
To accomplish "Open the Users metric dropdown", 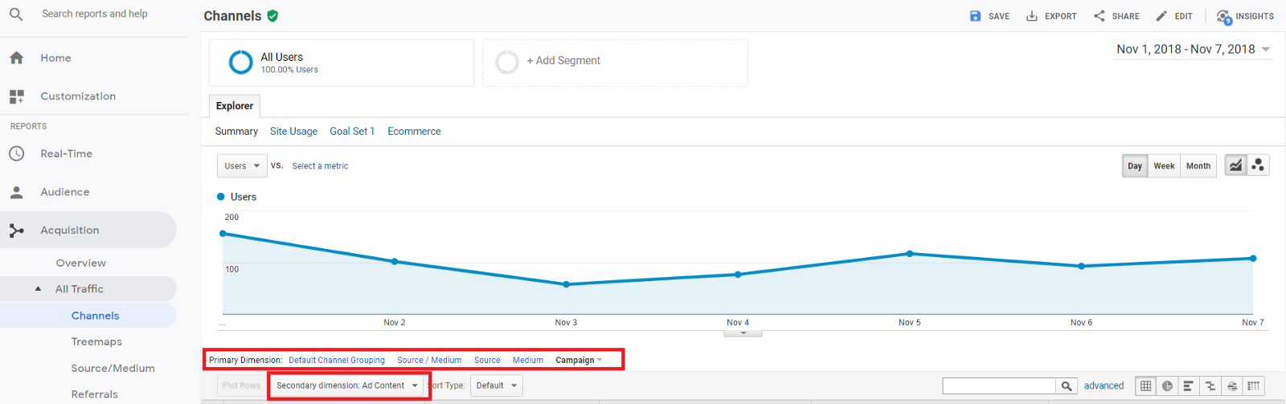I will [x=242, y=166].
